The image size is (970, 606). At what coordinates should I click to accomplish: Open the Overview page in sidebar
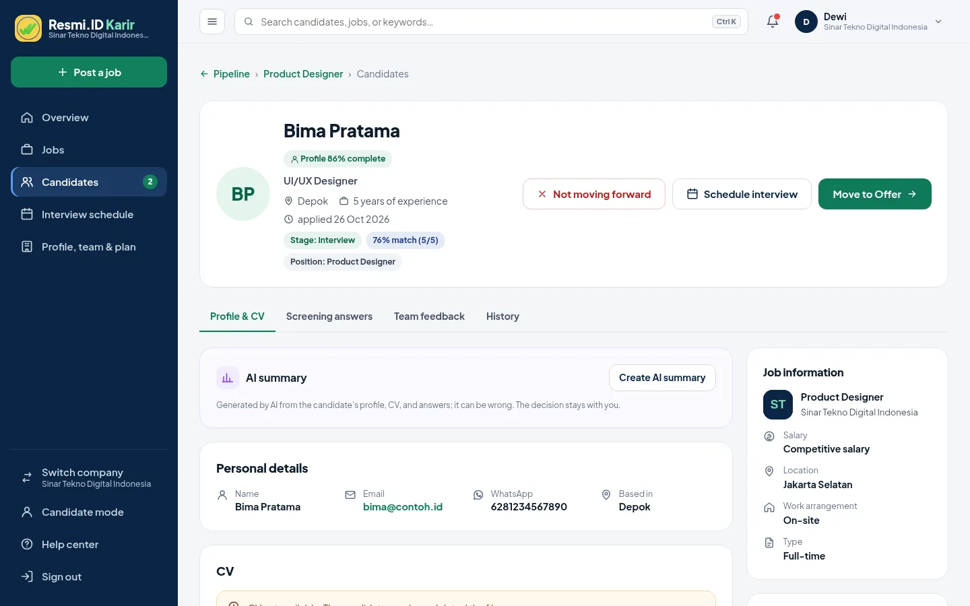coord(89,118)
